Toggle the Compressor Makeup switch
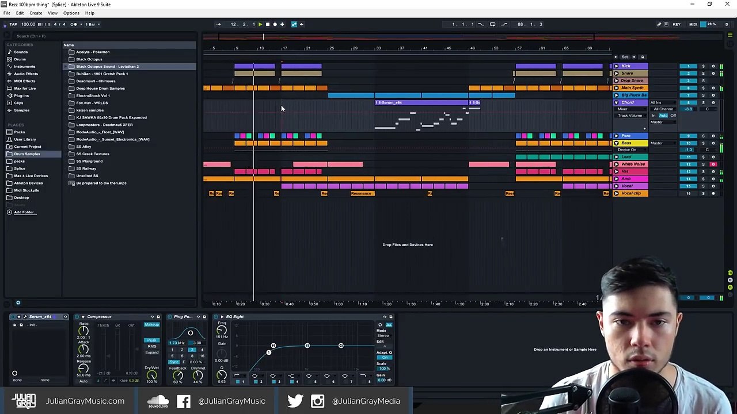737x414 pixels. (152, 325)
